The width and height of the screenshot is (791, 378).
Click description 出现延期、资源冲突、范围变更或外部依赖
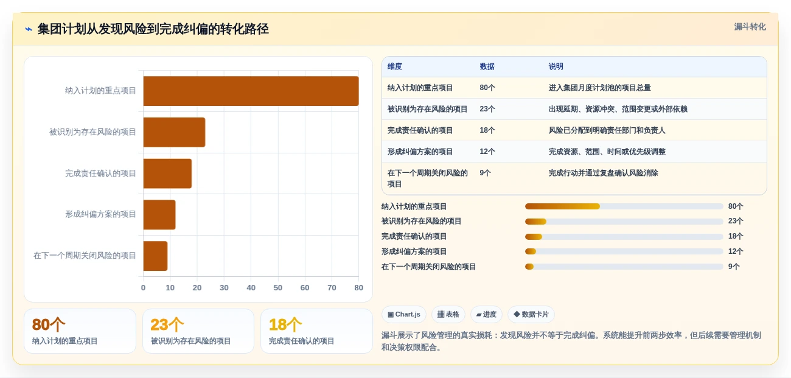point(618,109)
